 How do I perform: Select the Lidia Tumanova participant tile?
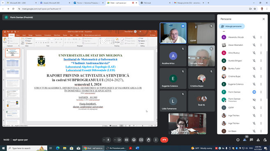click(173, 101)
